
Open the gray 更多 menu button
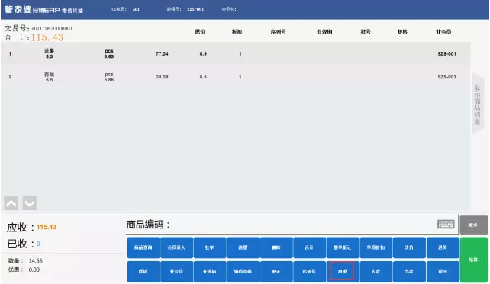[x=473, y=225]
